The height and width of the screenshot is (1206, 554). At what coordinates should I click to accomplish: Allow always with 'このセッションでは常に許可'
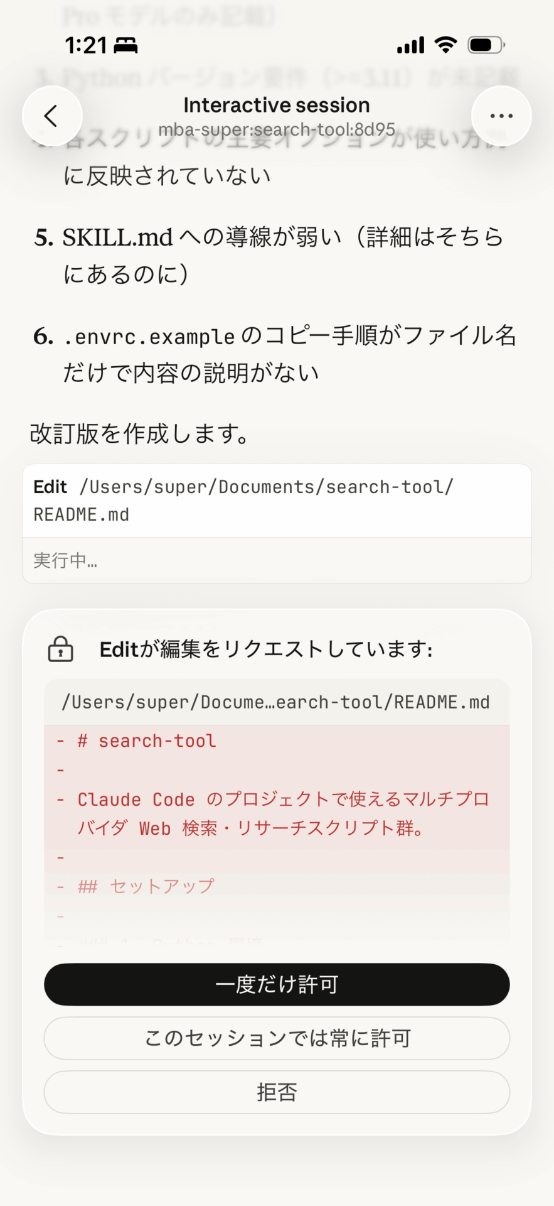pos(277,1038)
